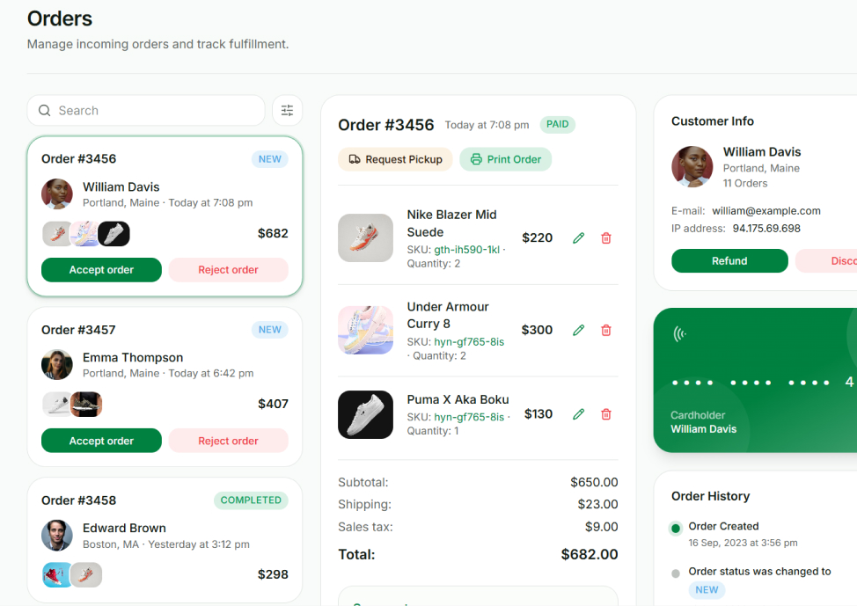The width and height of the screenshot is (857, 606).
Task: Delete the Nike Blazer Mid Suede item
Action: click(x=605, y=237)
